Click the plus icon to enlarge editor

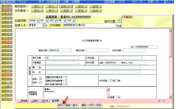click(x=159, y=101)
